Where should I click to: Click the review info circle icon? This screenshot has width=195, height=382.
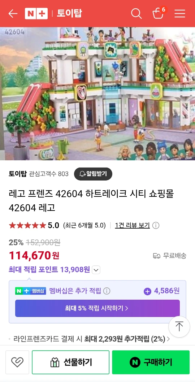tap(156, 226)
